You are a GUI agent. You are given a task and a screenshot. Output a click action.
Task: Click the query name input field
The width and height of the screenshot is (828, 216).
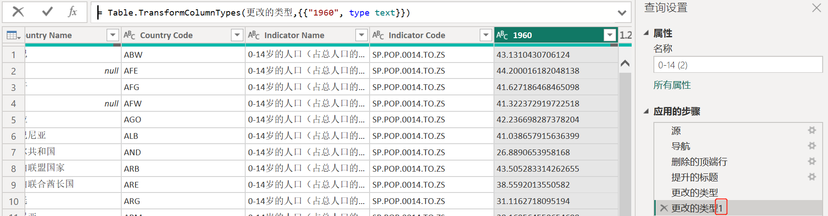click(737, 65)
